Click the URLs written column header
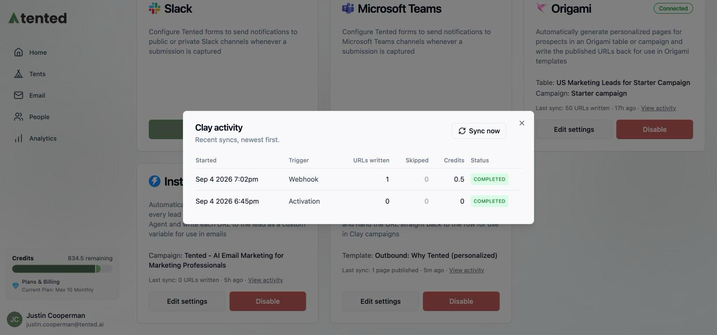Image resolution: width=717 pixels, height=335 pixels. (x=371, y=160)
